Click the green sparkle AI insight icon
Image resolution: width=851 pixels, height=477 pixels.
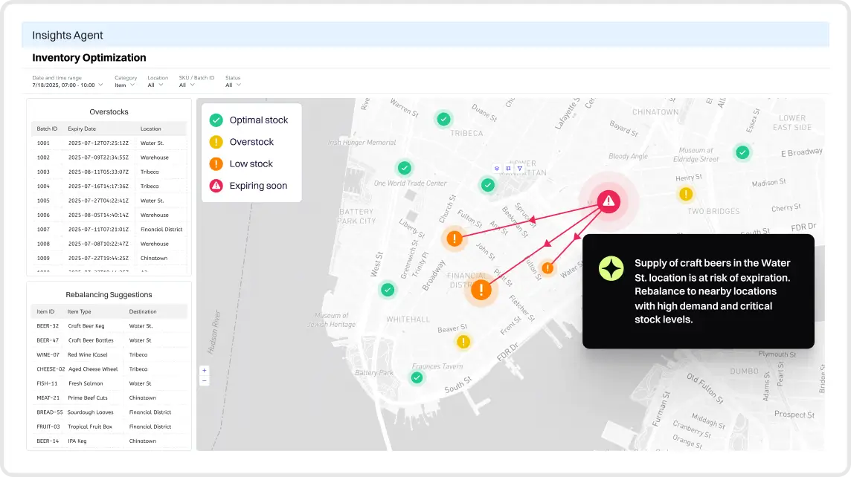pyautogui.click(x=611, y=268)
